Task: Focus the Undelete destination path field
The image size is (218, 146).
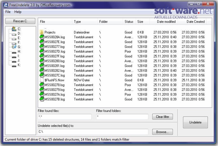Action: [x=93, y=132]
